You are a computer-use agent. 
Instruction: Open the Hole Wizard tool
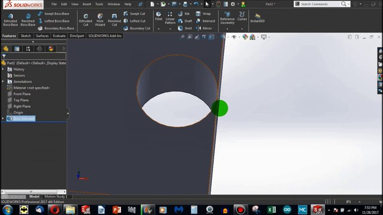(100, 20)
